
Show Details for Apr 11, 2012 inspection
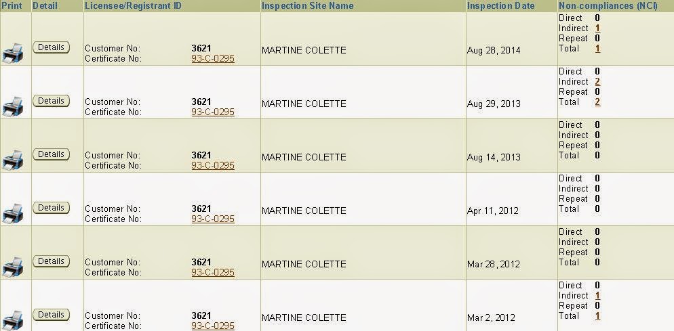tap(51, 208)
